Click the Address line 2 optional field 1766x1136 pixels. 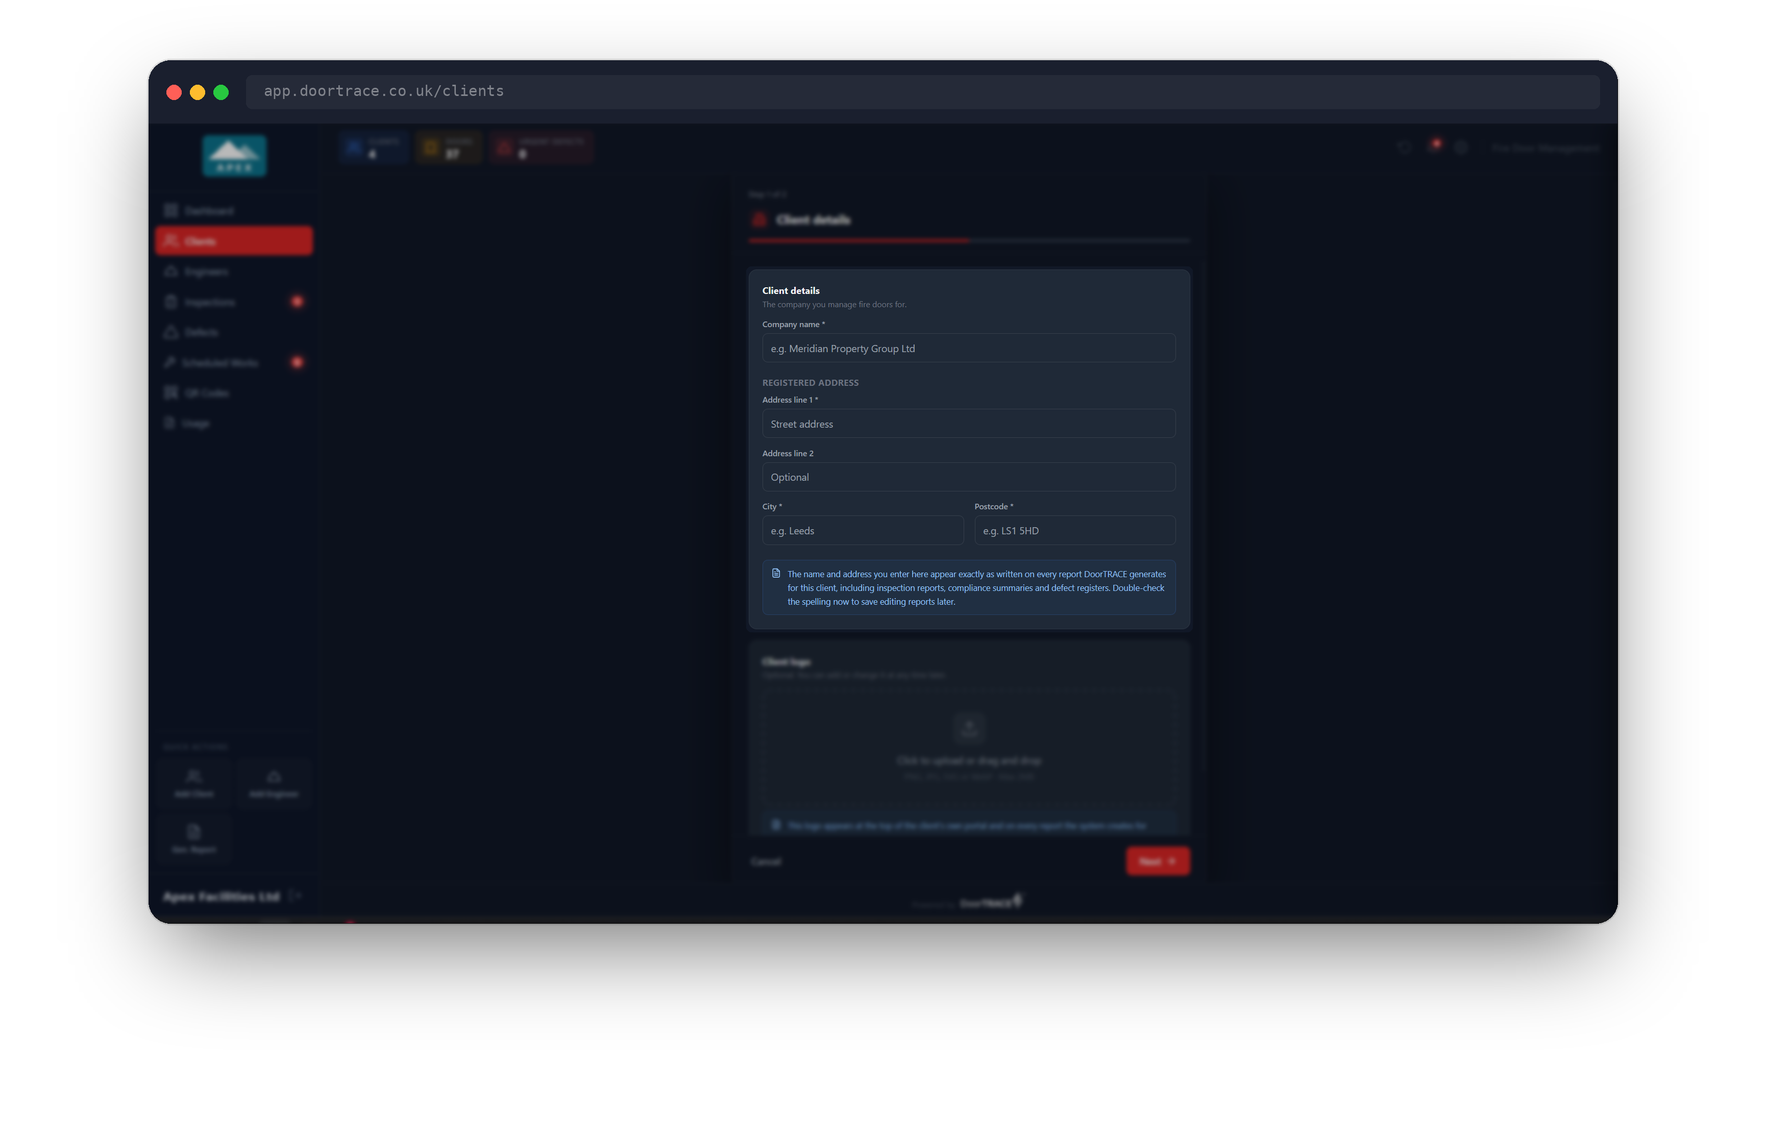click(x=968, y=477)
